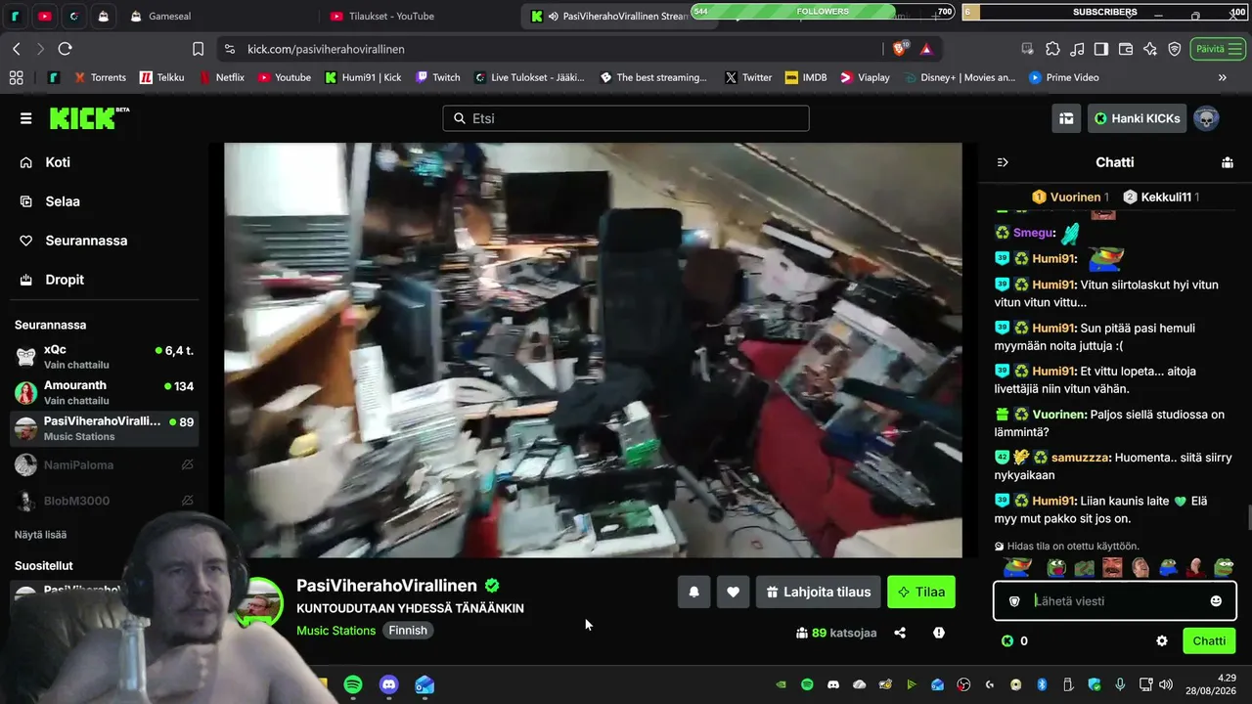Open the Kick dashboard icon button
The height and width of the screenshot is (704, 1252).
(1066, 118)
